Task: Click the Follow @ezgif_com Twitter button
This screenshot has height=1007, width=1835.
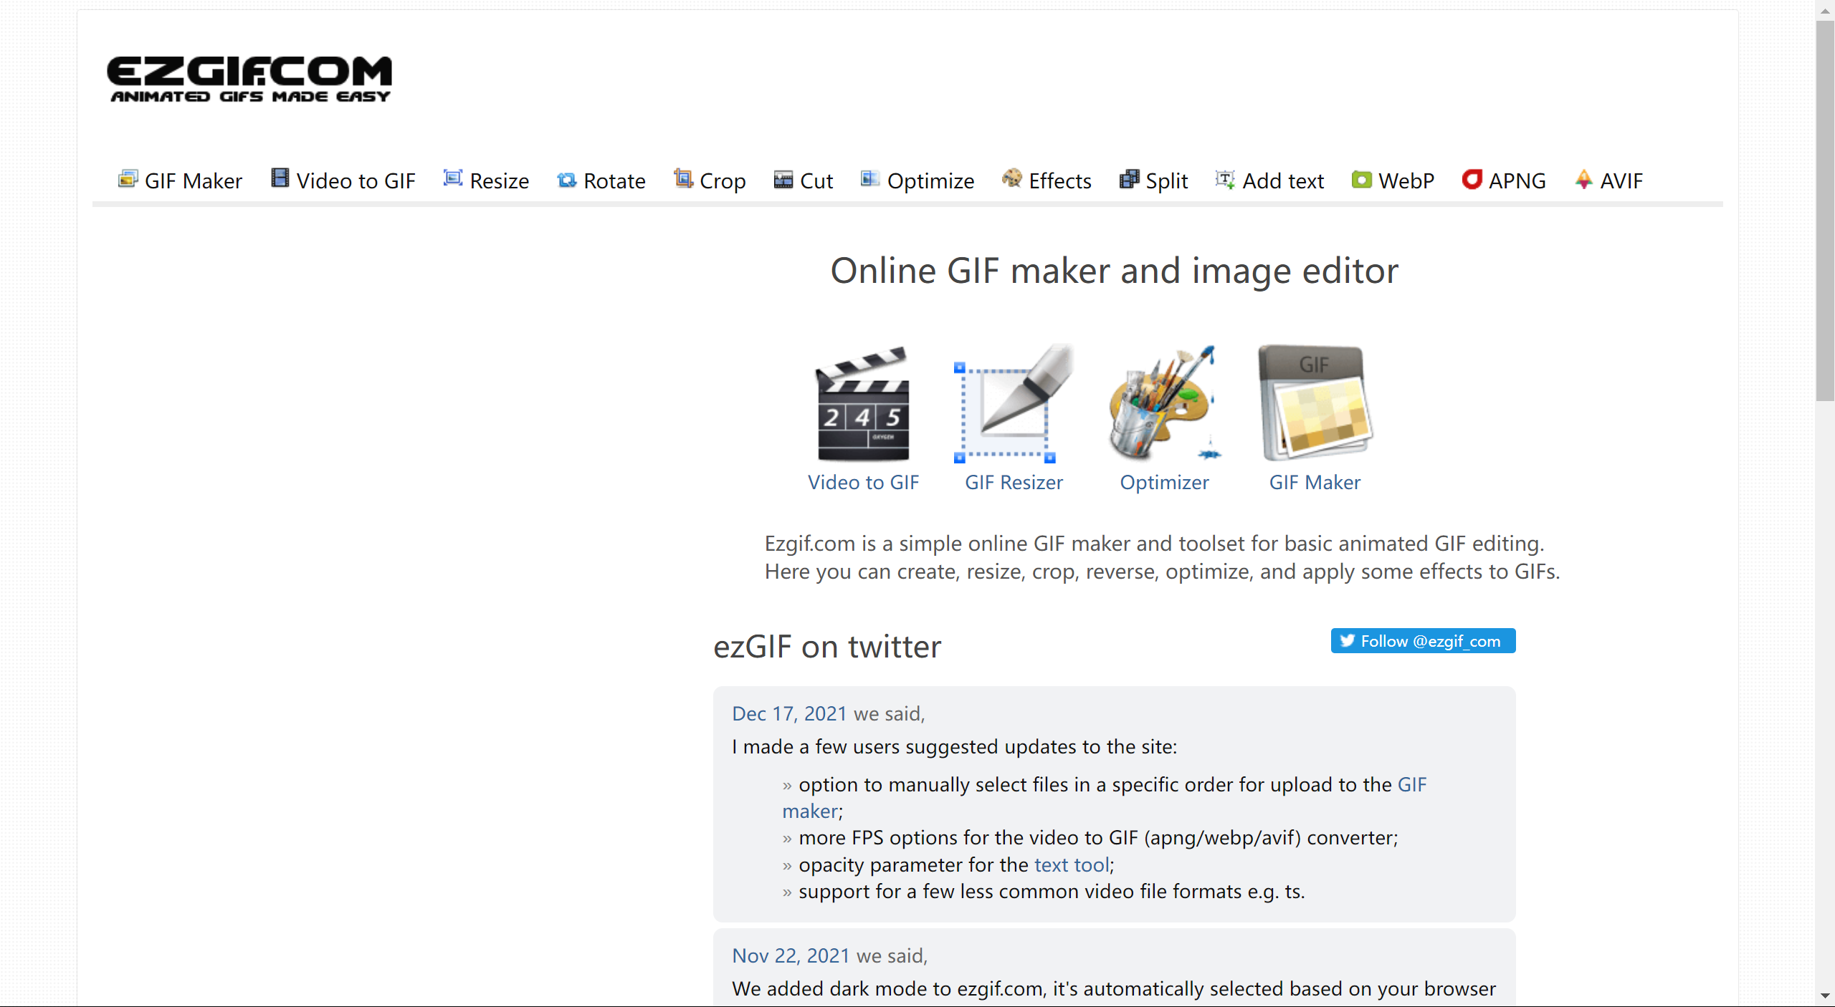Action: click(1422, 641)
